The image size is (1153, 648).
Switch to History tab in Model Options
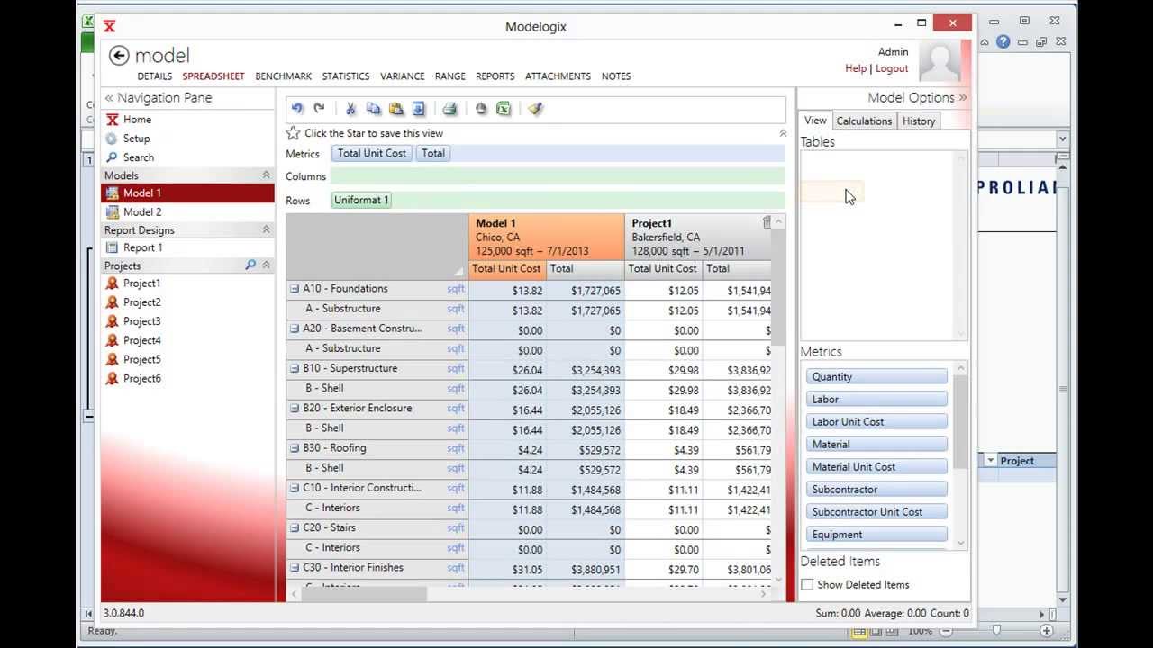coord(919,121)
